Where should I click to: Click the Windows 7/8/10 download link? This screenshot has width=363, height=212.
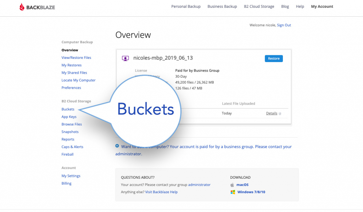pyautogui.click(x=251, y=192)
